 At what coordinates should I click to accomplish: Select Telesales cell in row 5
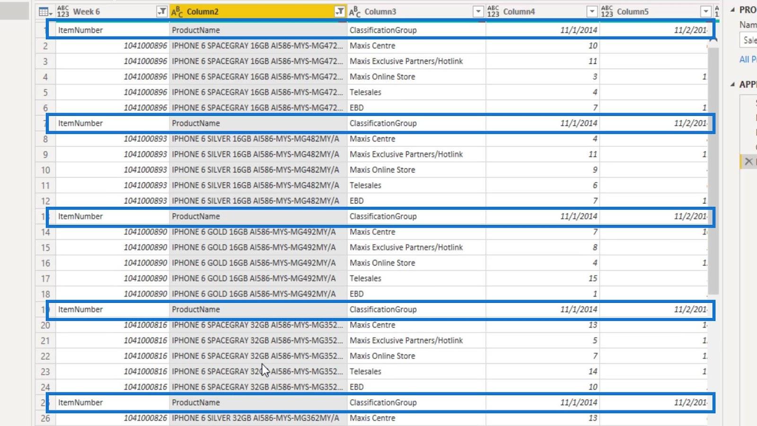click(x=416, y=92)
